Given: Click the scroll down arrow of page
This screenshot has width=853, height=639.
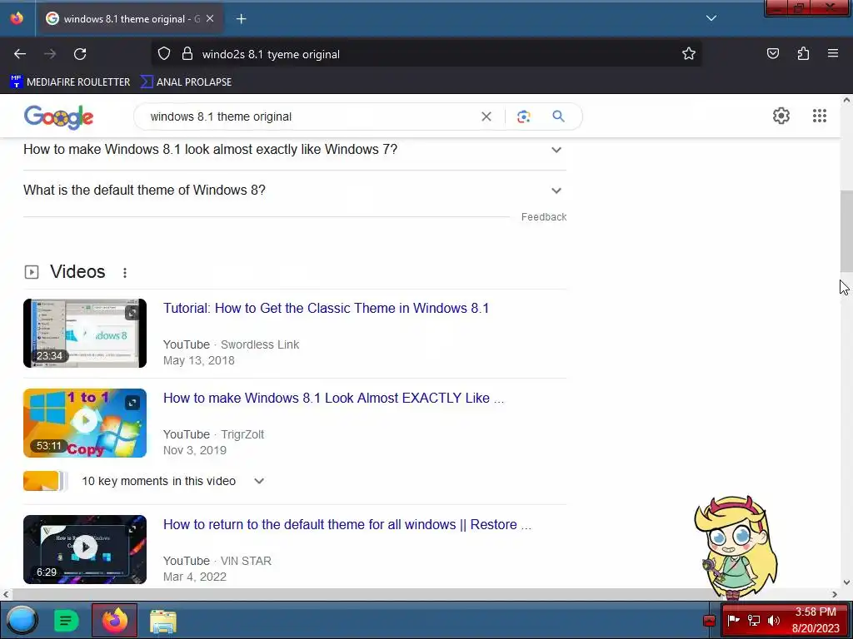Looking at the screenshot, I should pos(846,582).
